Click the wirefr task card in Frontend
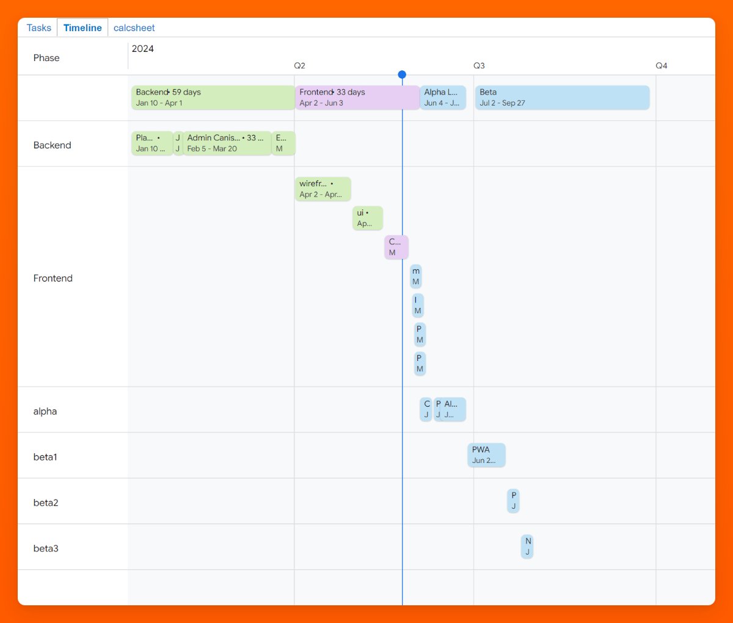Viewport: 733px width, 623px height. (x=323, y=189)
